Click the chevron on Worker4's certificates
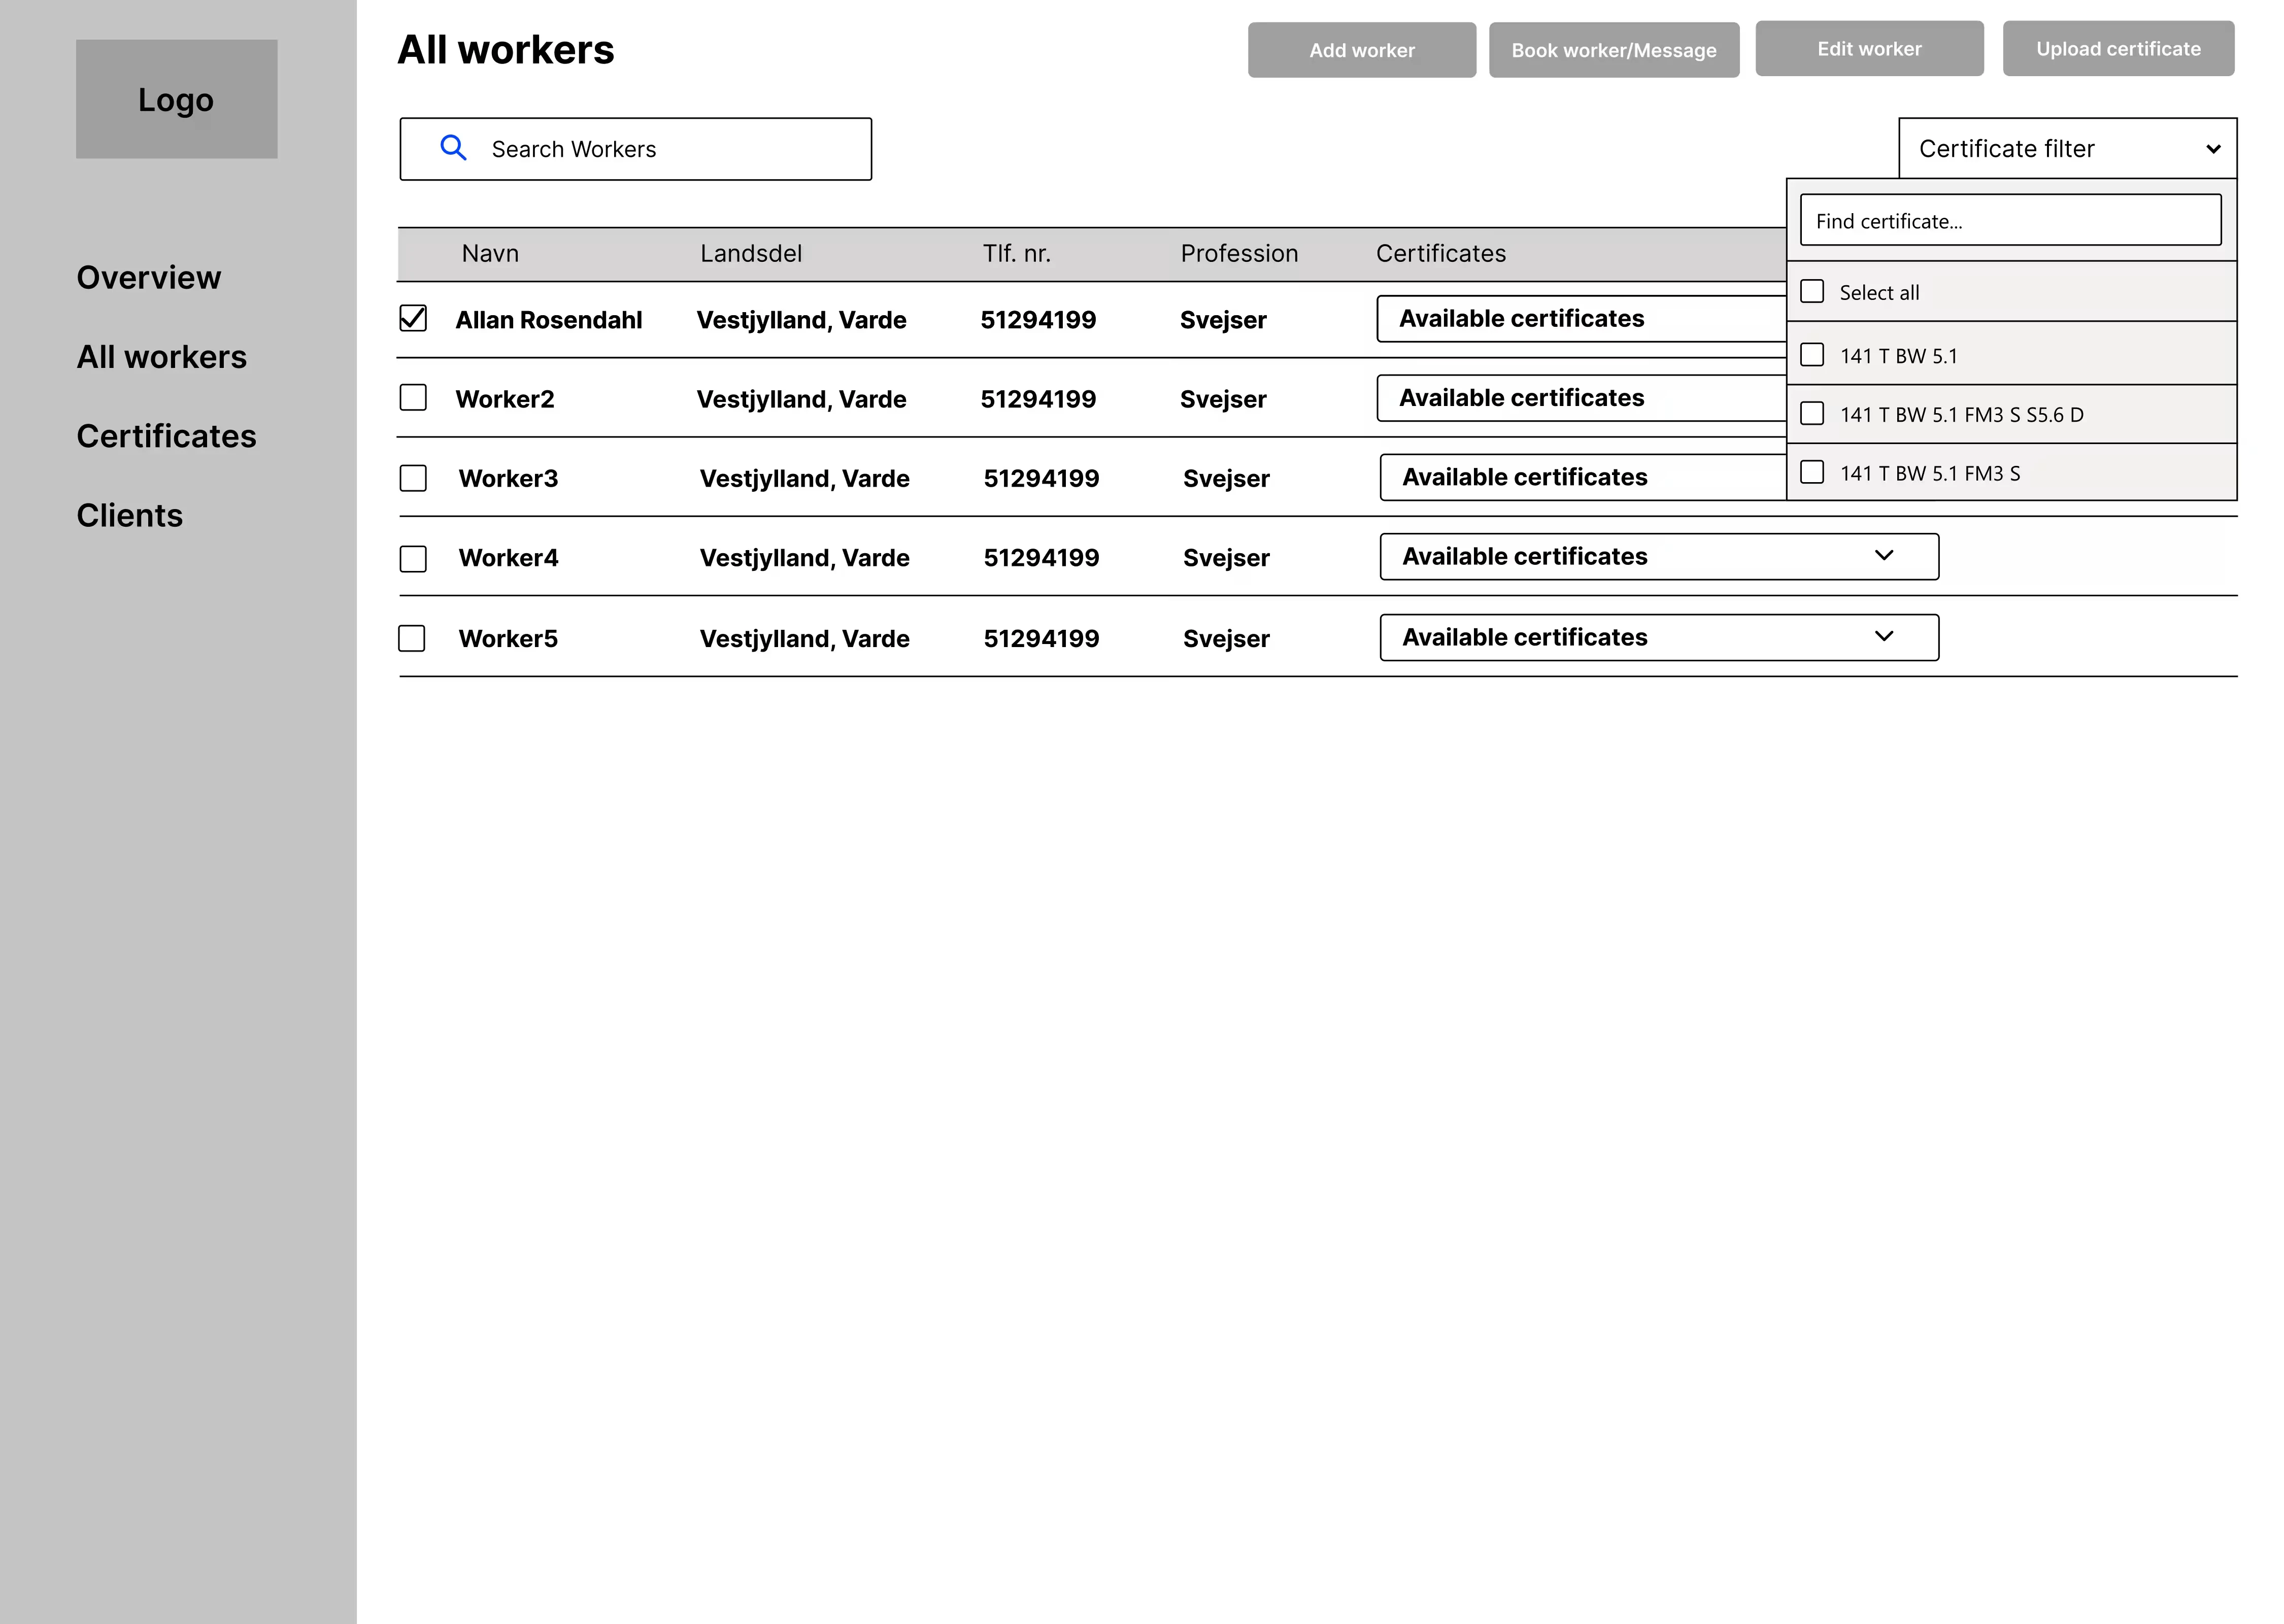Viewport: 2284px width, 1624px height. coord(1883,556)
